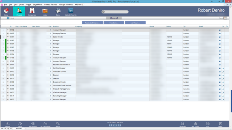The width and height of the screenshot is (232, 130).
Task: Open the Functions menu button
Action: [x=114, y=23]
